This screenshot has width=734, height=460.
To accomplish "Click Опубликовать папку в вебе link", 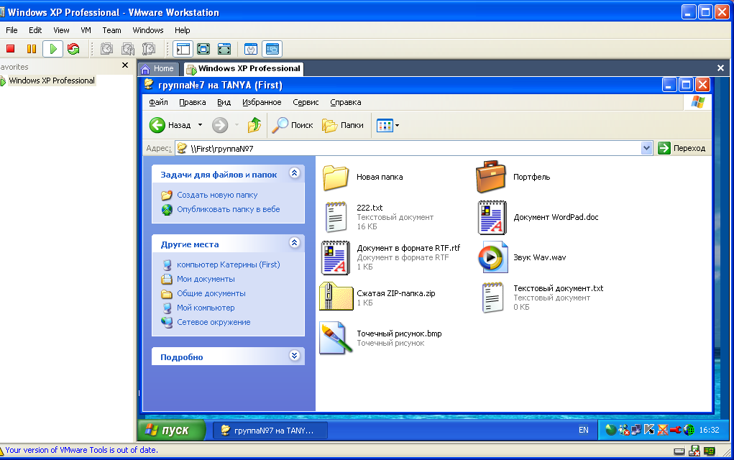I will click(229, 209).
